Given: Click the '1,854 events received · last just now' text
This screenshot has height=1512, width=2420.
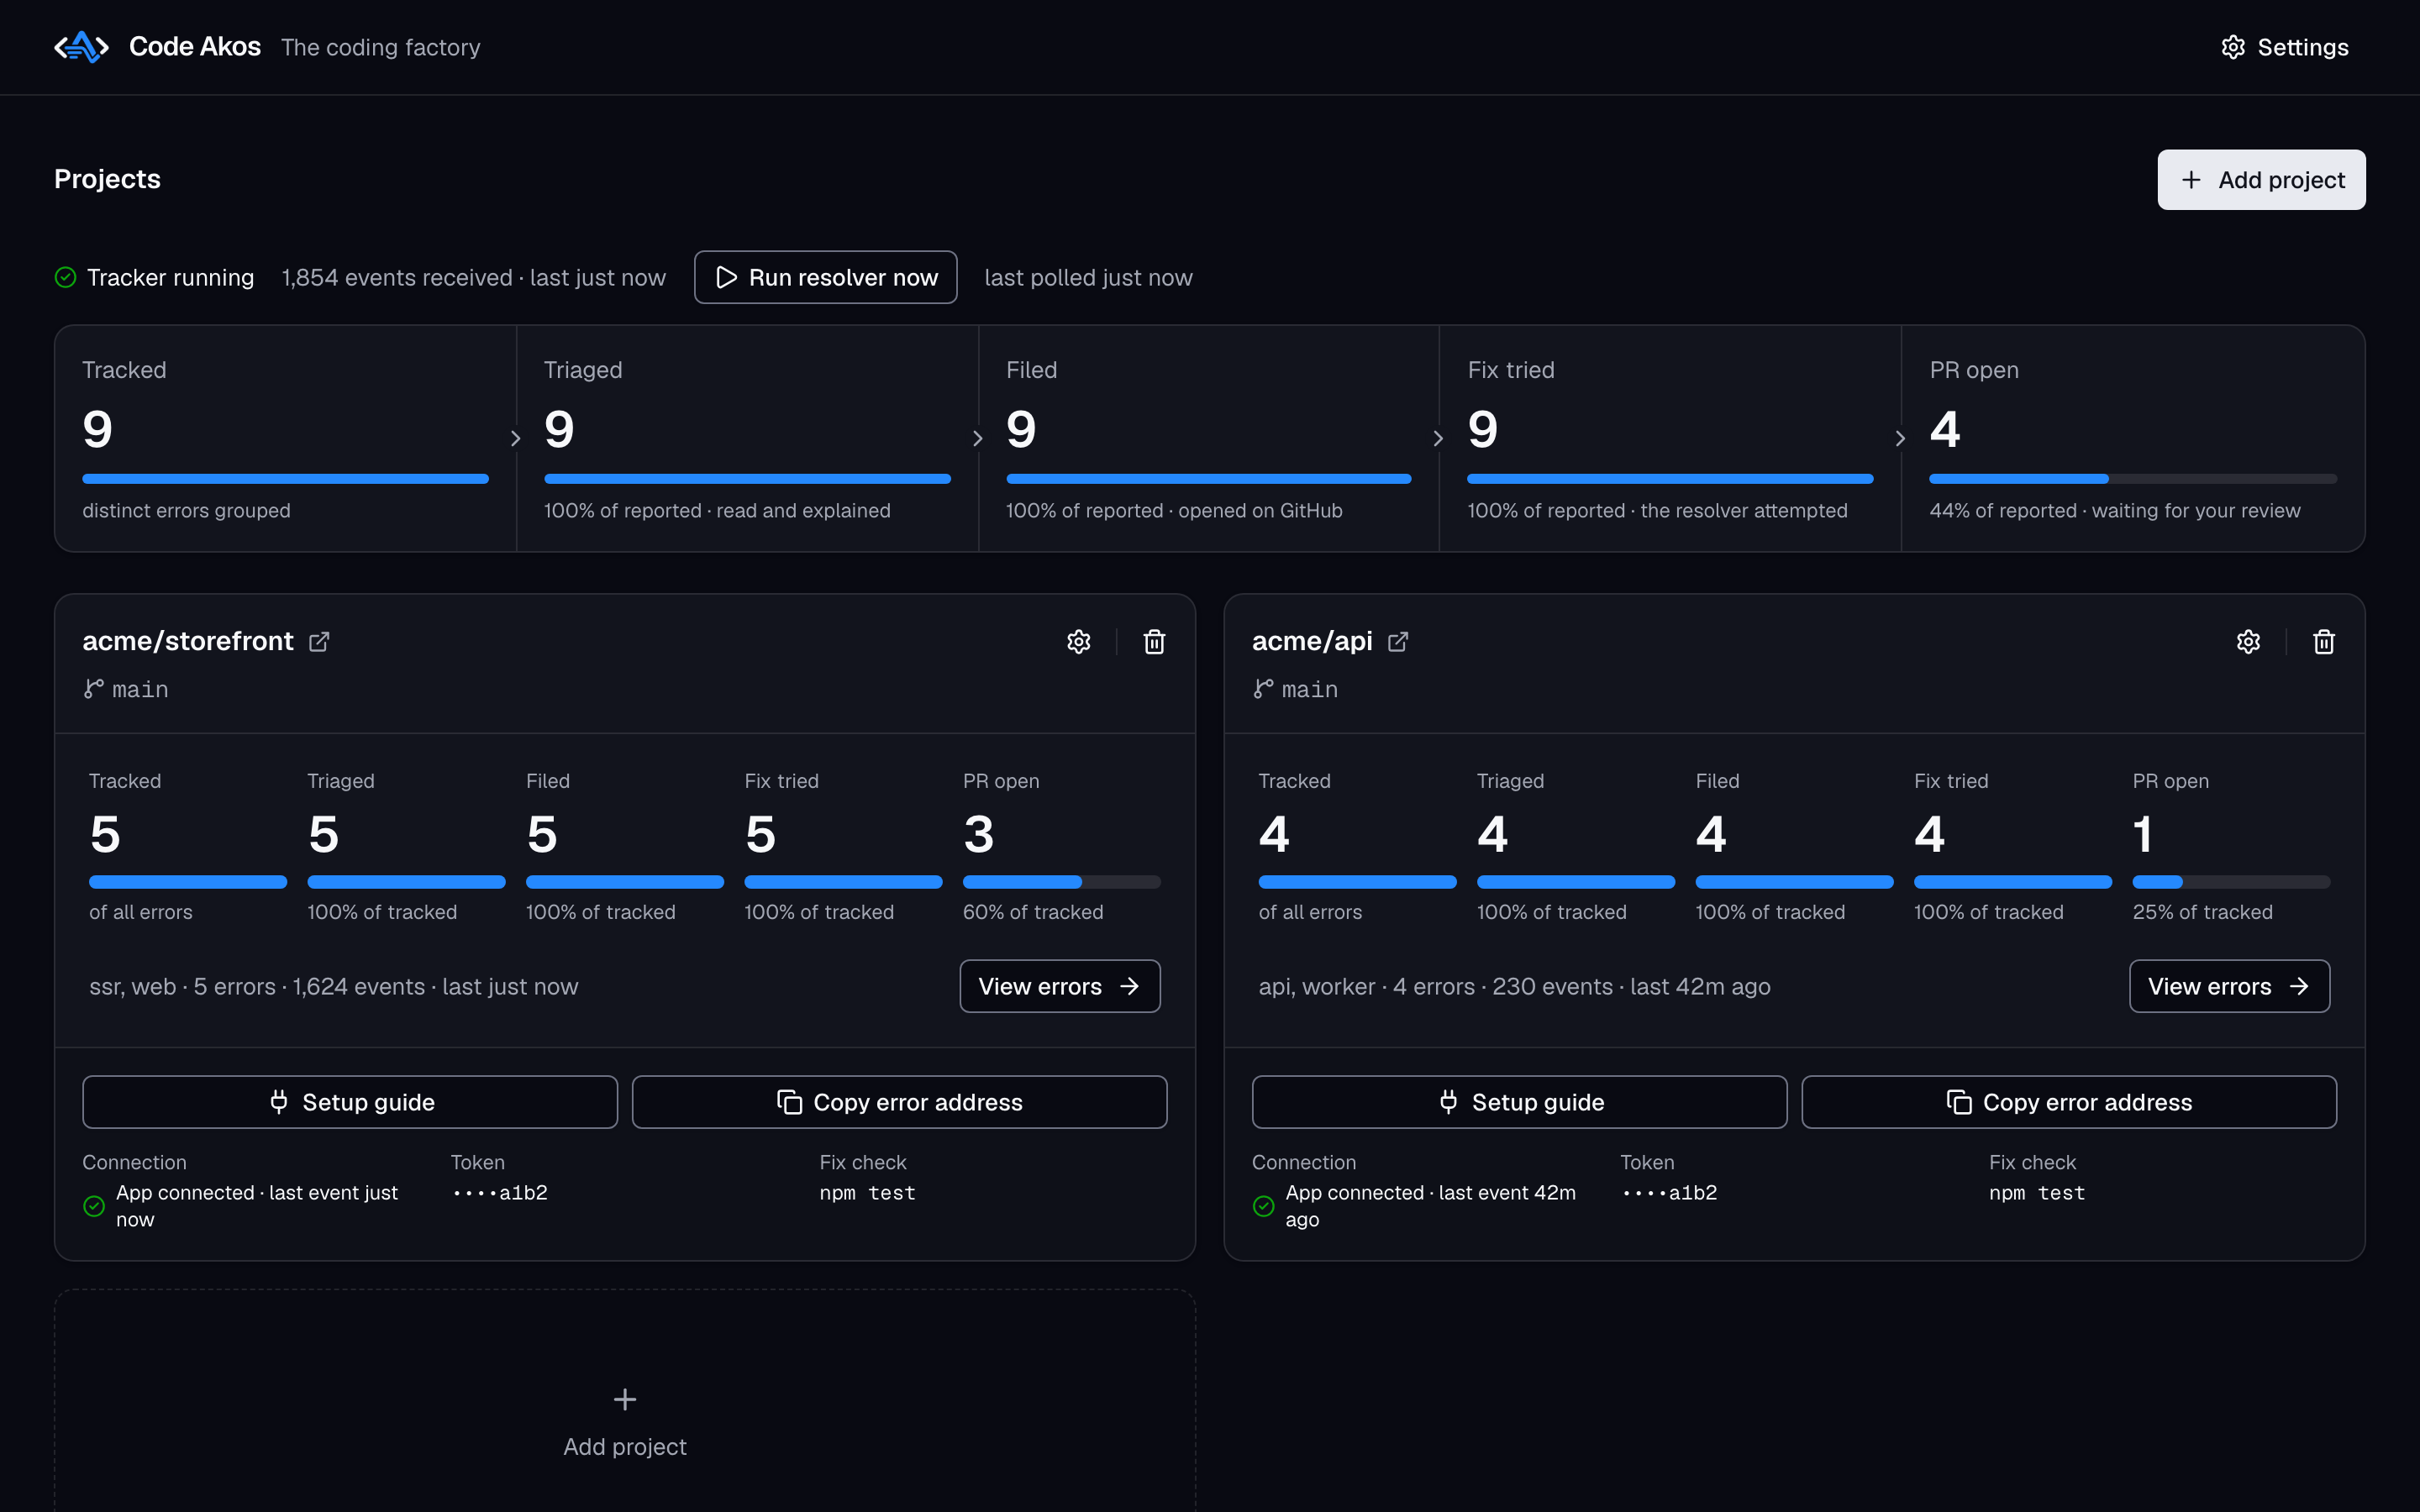Looking at the screenshot, I should click(474, 277).
